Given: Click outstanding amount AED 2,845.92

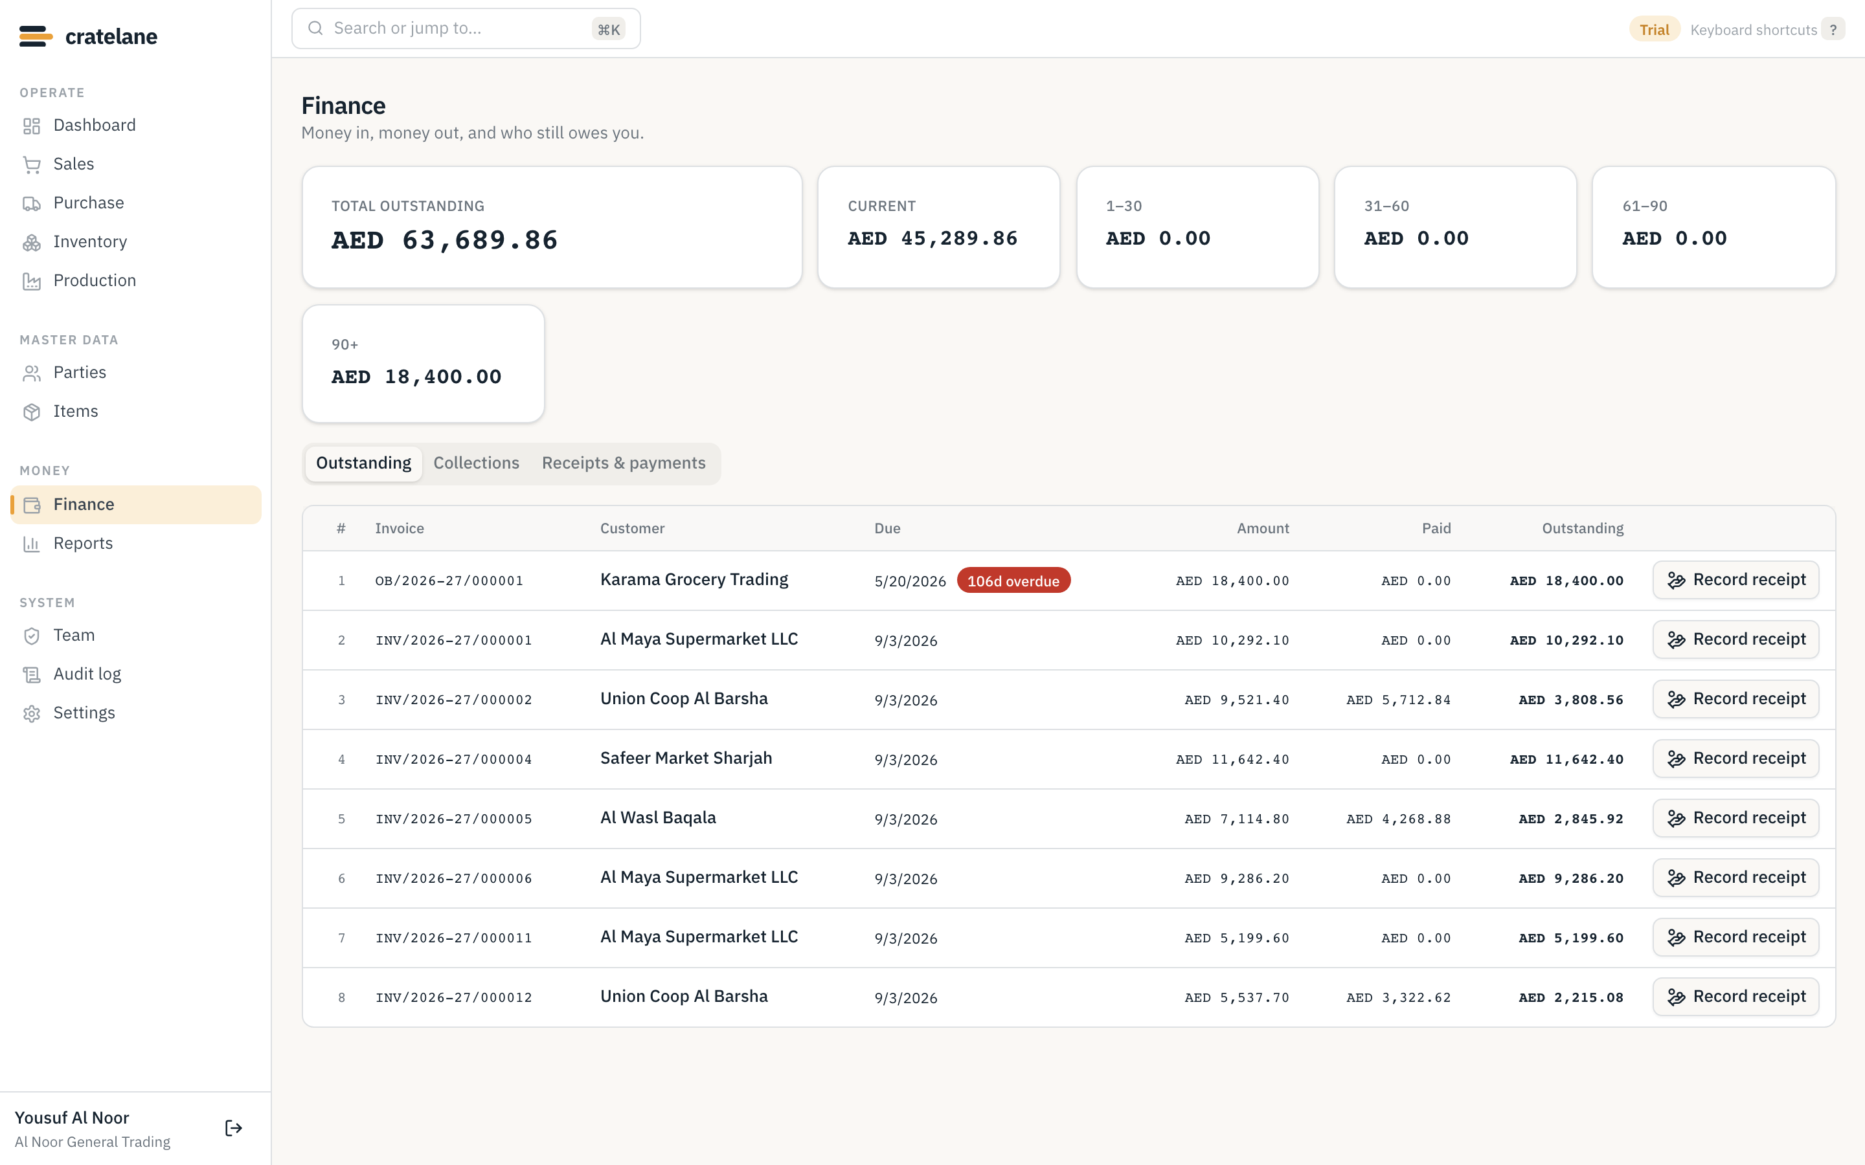Looking at the screenshot, I should (x=1570, y=819).
